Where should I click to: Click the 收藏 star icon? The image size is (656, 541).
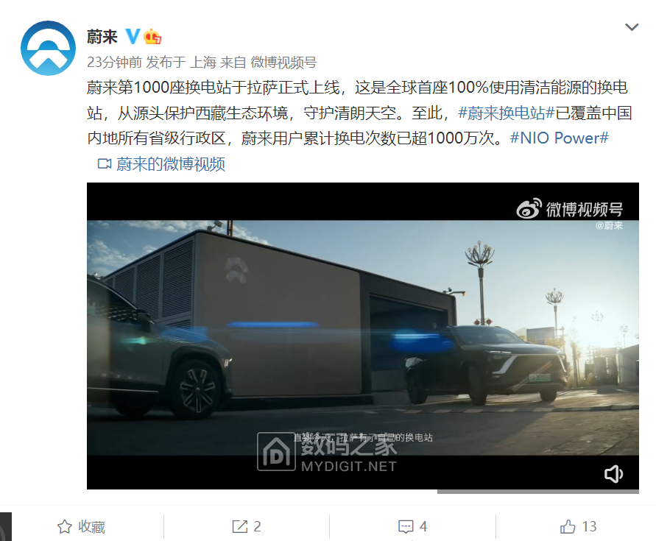pos(65,526)
